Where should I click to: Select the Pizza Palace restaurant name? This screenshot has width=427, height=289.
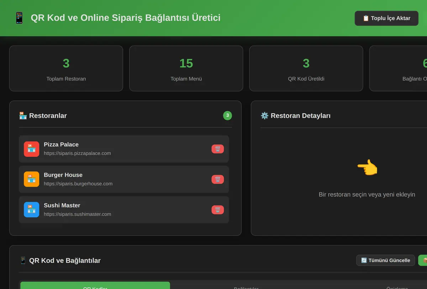[x=61, y=144]
